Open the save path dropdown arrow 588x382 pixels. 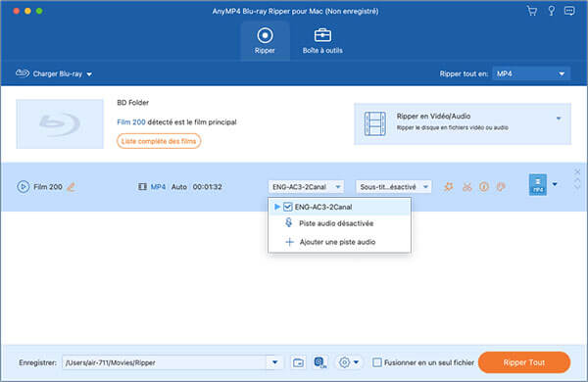(274, 362)
